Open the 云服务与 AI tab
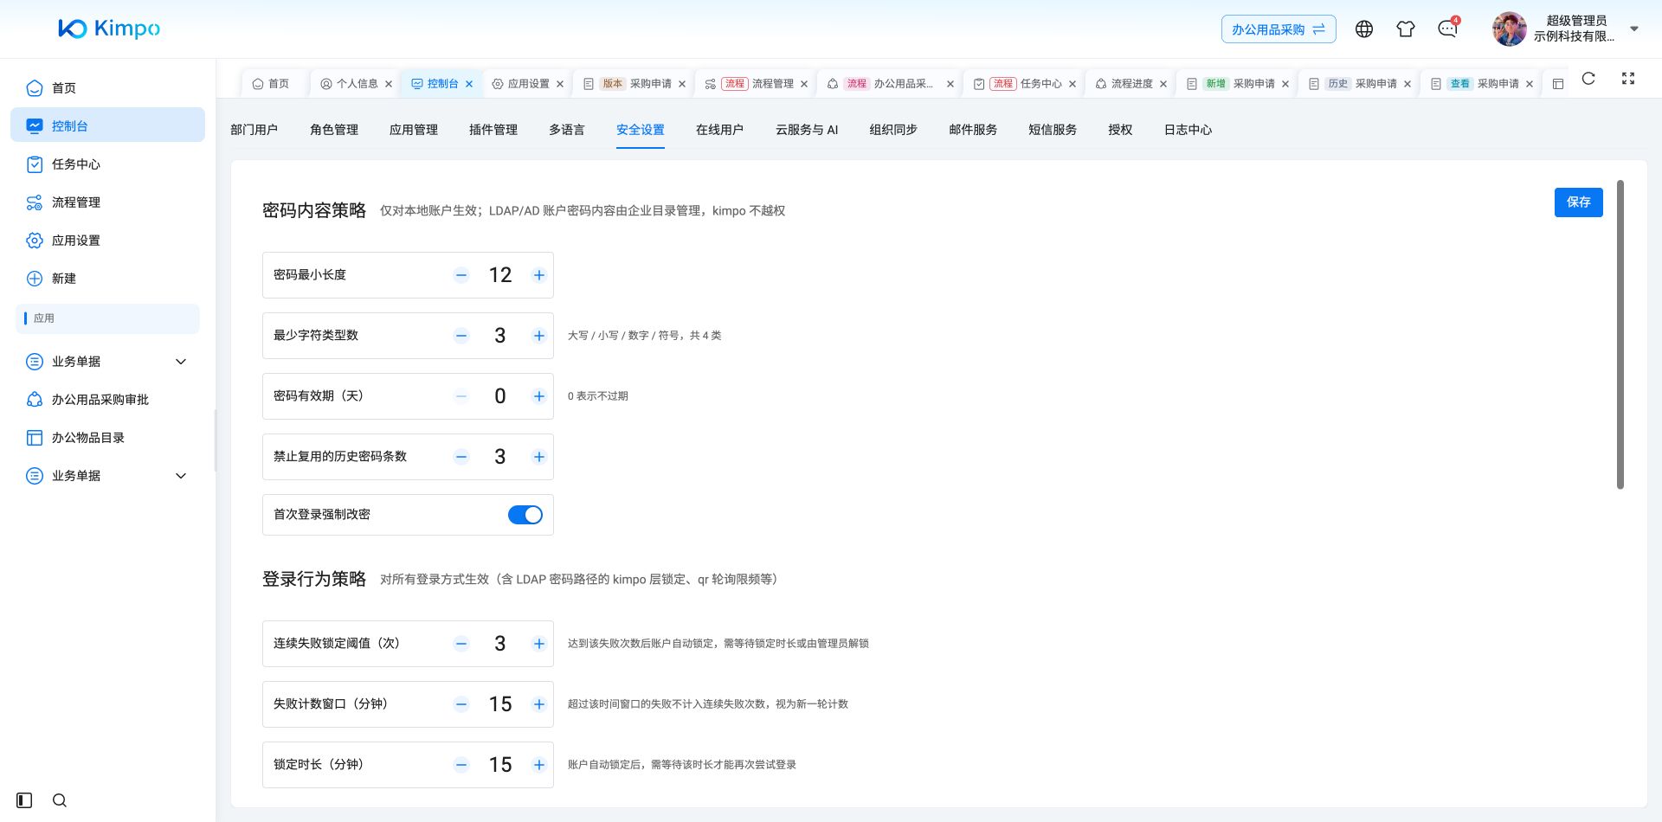1662x822 pixels. click(807, 130)
